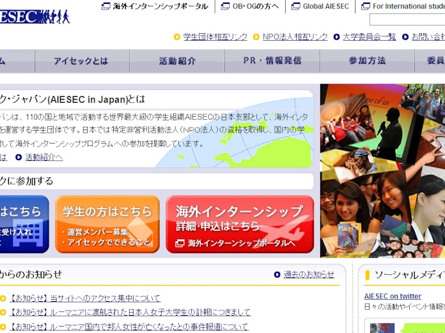Click blue company banner with building icon
The height and width of the screenshot is (333, 445).
click(x=24, y=224)
